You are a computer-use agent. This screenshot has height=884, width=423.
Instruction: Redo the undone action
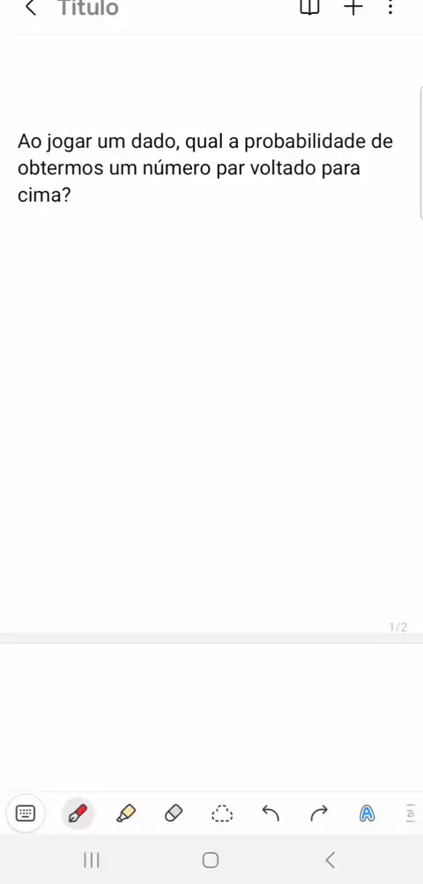coord(319,814)
